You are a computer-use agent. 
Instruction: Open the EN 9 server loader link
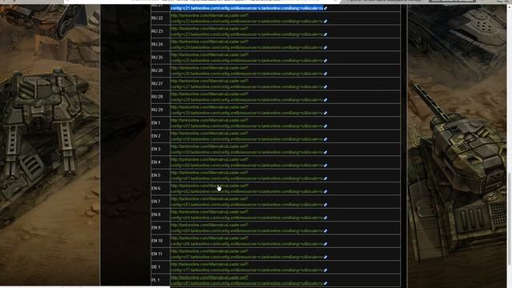(x=246, y=227)
